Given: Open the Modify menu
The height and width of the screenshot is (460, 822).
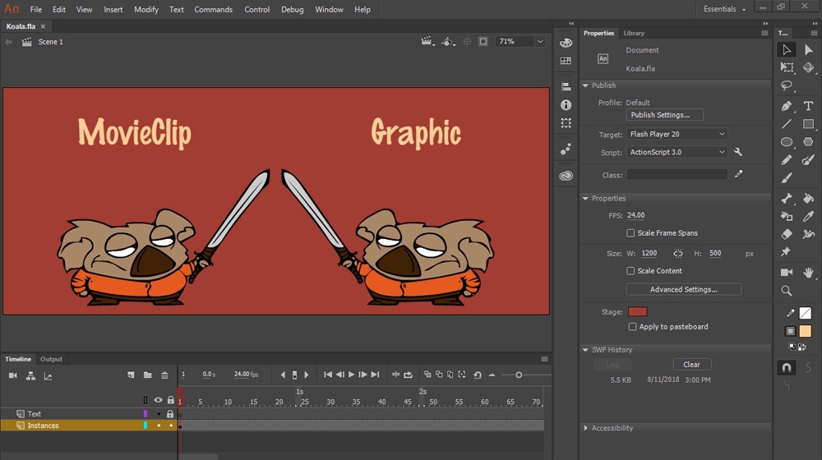Looking at the screenshot, I should pyautogui.click(x=146, y=9).
